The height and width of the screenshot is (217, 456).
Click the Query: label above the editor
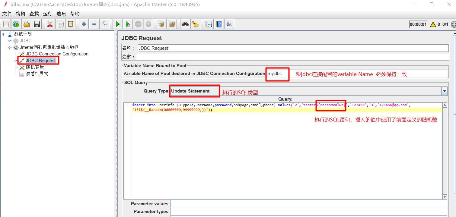point(285,99)
